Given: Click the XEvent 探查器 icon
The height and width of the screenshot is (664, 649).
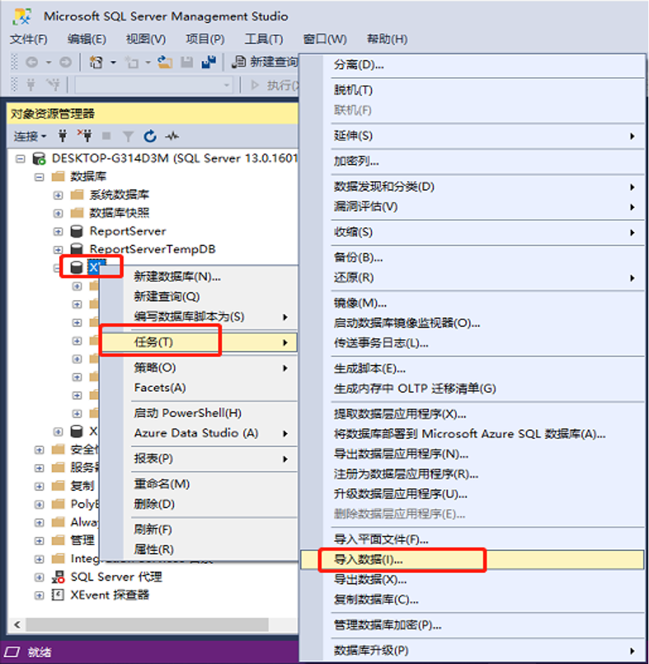Looking at the screenshot, I should coord(58,595).
